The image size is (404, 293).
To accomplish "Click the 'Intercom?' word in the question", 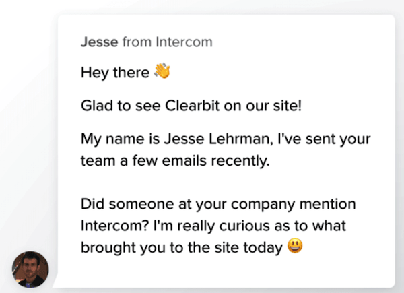I will (x=115, y=226).
